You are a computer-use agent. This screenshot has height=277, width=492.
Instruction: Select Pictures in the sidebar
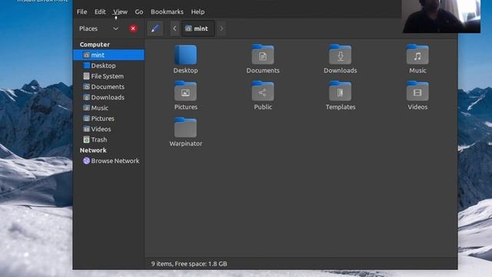pyautogui.click(x=108, y=118)
